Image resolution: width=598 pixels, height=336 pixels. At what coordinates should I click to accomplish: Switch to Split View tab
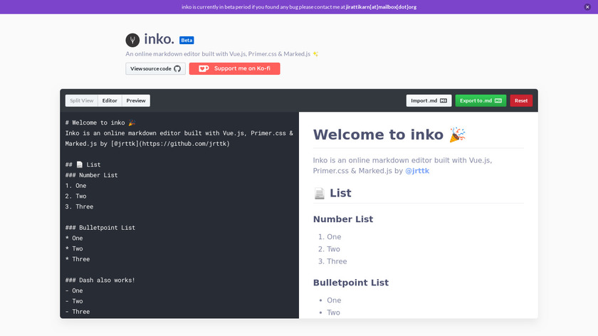click(x=82, y=100)
